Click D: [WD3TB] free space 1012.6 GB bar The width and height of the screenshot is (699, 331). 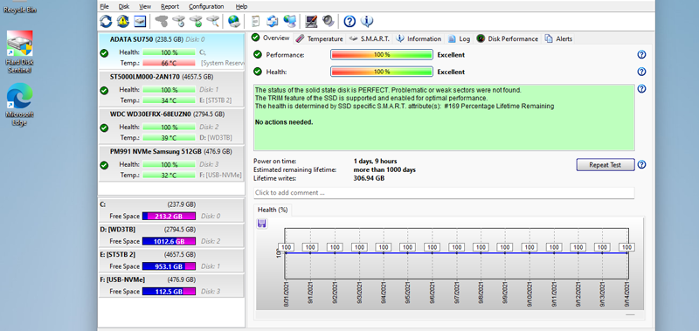(x=169, y=241)
